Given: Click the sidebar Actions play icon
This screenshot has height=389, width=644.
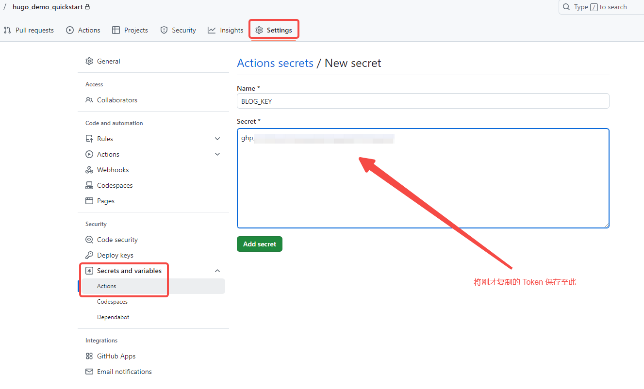Looking at the screenshot, I should pyautogui.click(x=89, y=154).
